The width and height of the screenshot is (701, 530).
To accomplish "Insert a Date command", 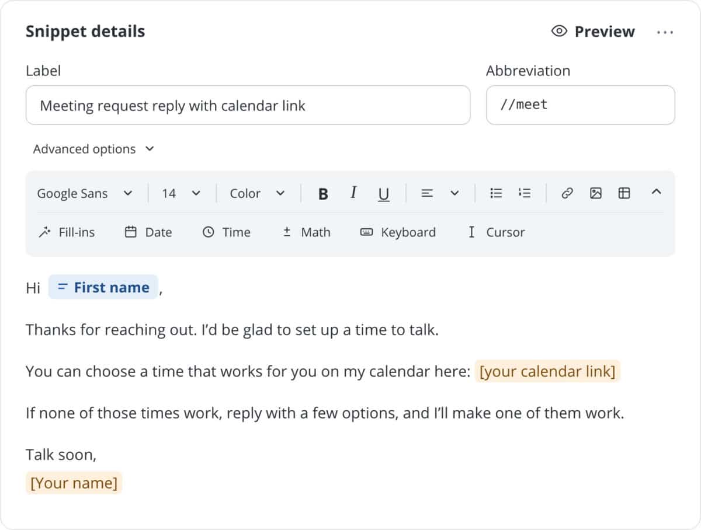I will tap(148, 232).
